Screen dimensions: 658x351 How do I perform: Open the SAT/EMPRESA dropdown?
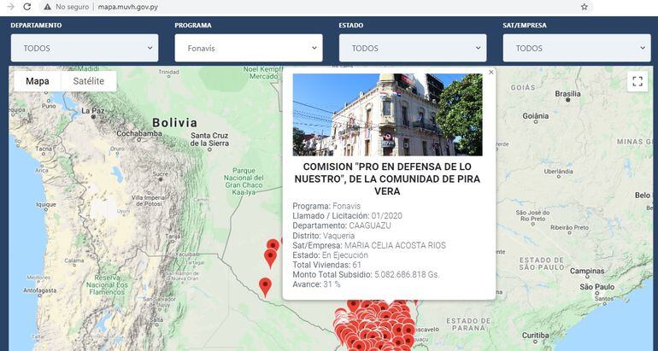pyautogui.click(x=577, y=48)
